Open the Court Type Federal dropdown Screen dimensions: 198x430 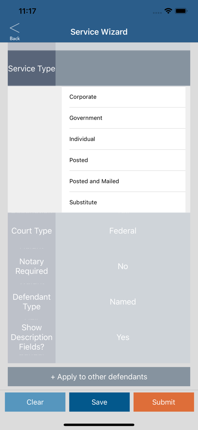123,230
